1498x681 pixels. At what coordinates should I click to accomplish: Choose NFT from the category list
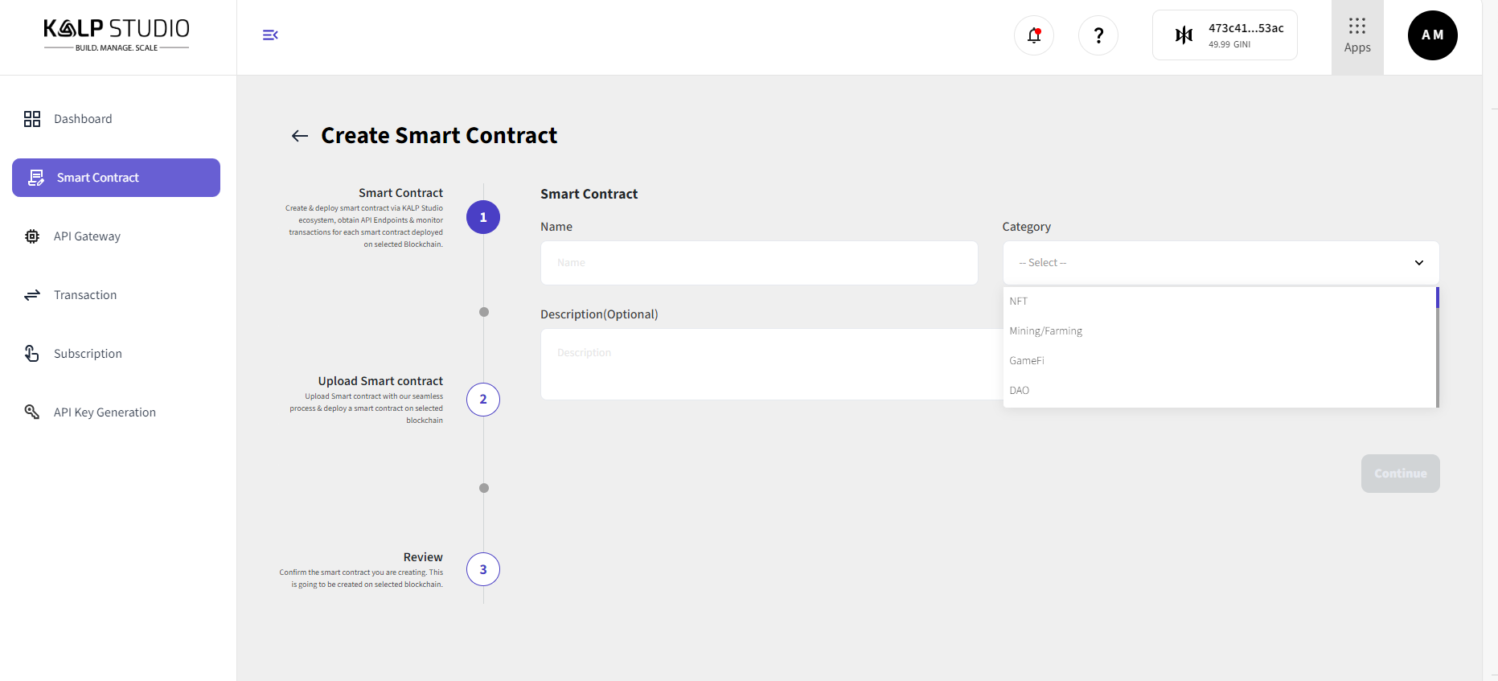click(x=1019, y=302)
